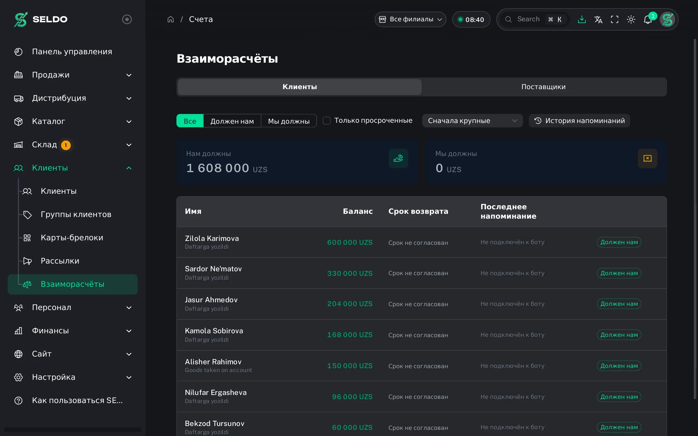Expand the Продажи sidebar section
698x436 pixels.
(x=73, y=75)
